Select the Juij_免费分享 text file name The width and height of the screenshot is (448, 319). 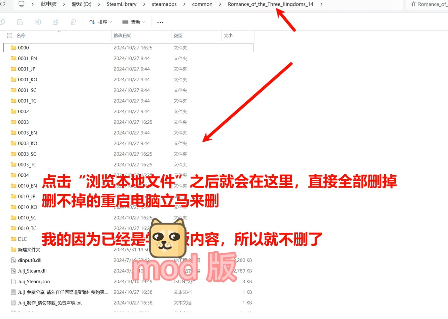[x=63, y=292]
